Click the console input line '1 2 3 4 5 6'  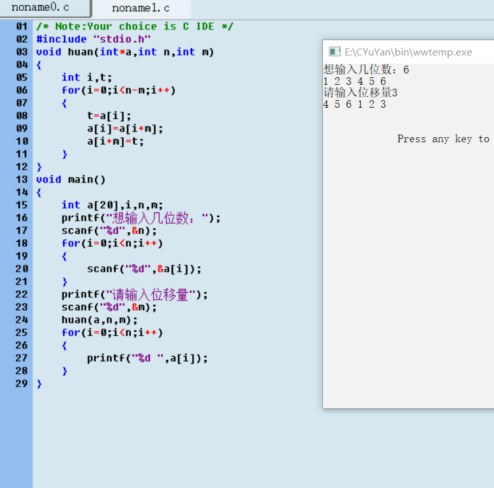click(354, 81)
